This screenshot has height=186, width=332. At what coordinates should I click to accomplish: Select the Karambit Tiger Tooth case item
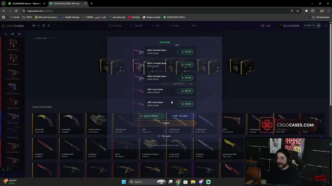pos(44,124)
